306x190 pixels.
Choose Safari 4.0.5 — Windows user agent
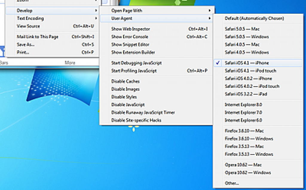click(258, 52)
